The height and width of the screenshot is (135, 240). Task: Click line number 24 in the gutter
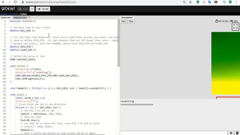click(x=4, y=94)
